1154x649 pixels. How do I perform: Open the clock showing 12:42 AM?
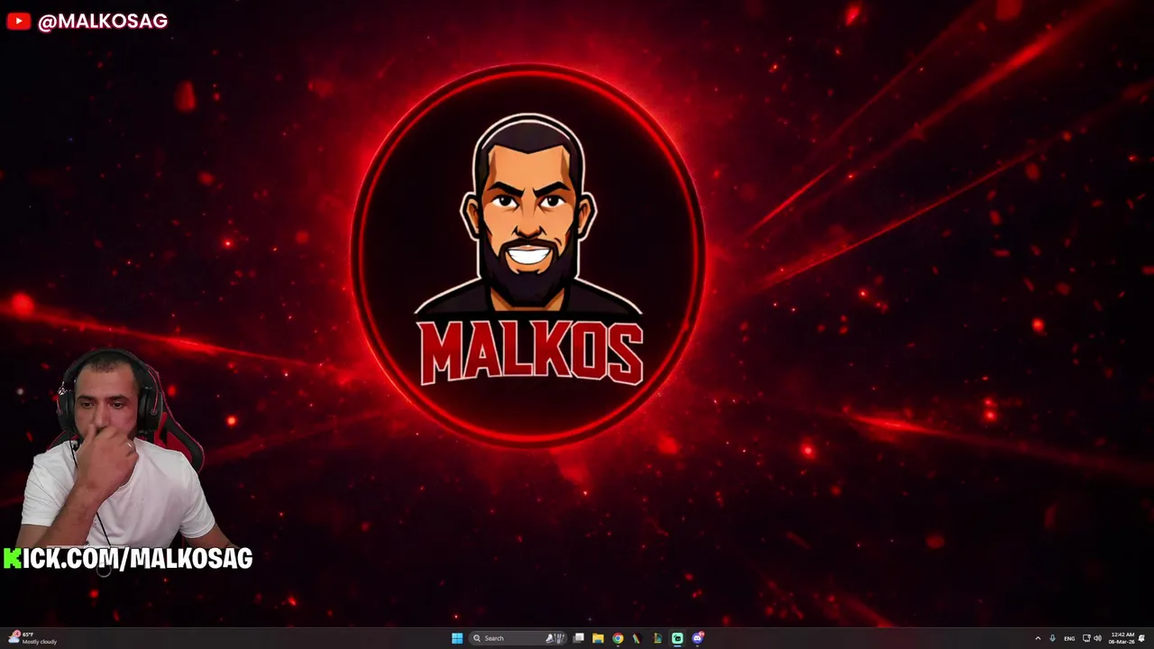coord(1122,638)
